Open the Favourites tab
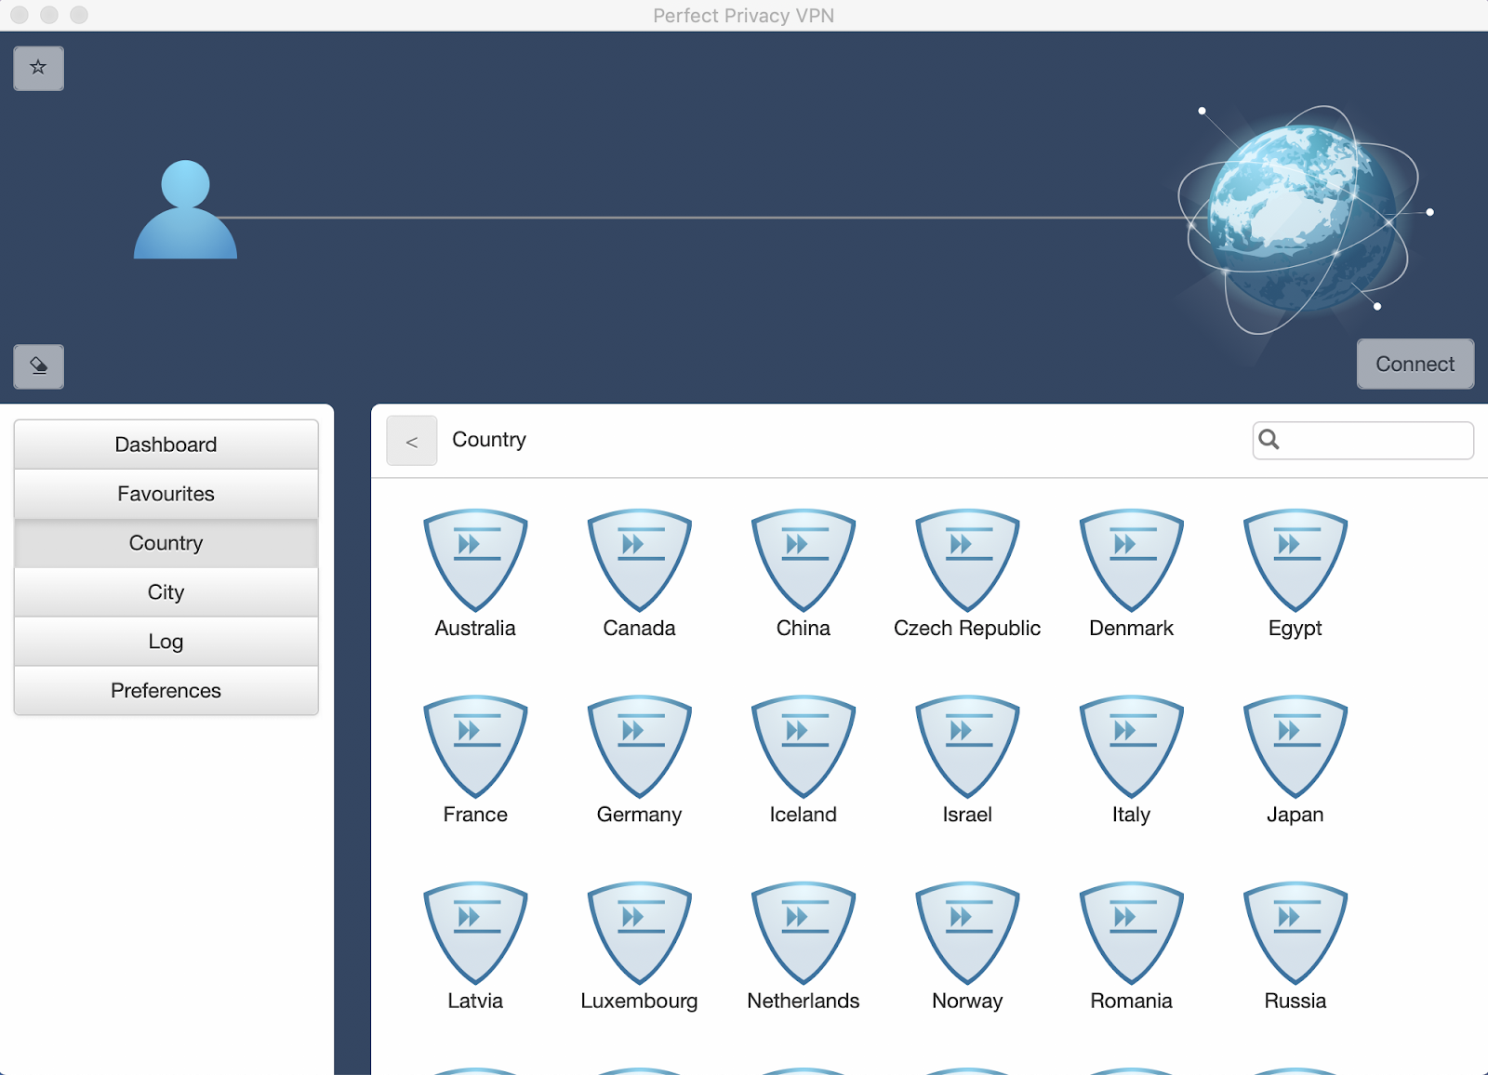Screen dimensions: 1488x1075 point(166,494)
